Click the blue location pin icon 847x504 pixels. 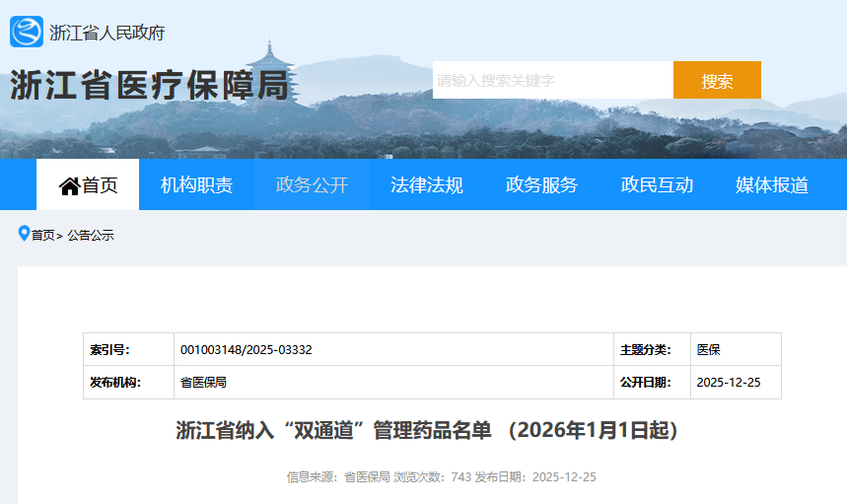pyautogui.click(x=24, y=234)
